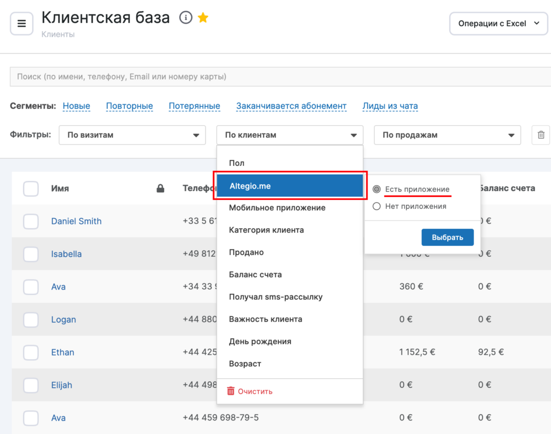551x434 pixels.
Task: Open the Заканчивается абонемент segment link
Action: 291,106
